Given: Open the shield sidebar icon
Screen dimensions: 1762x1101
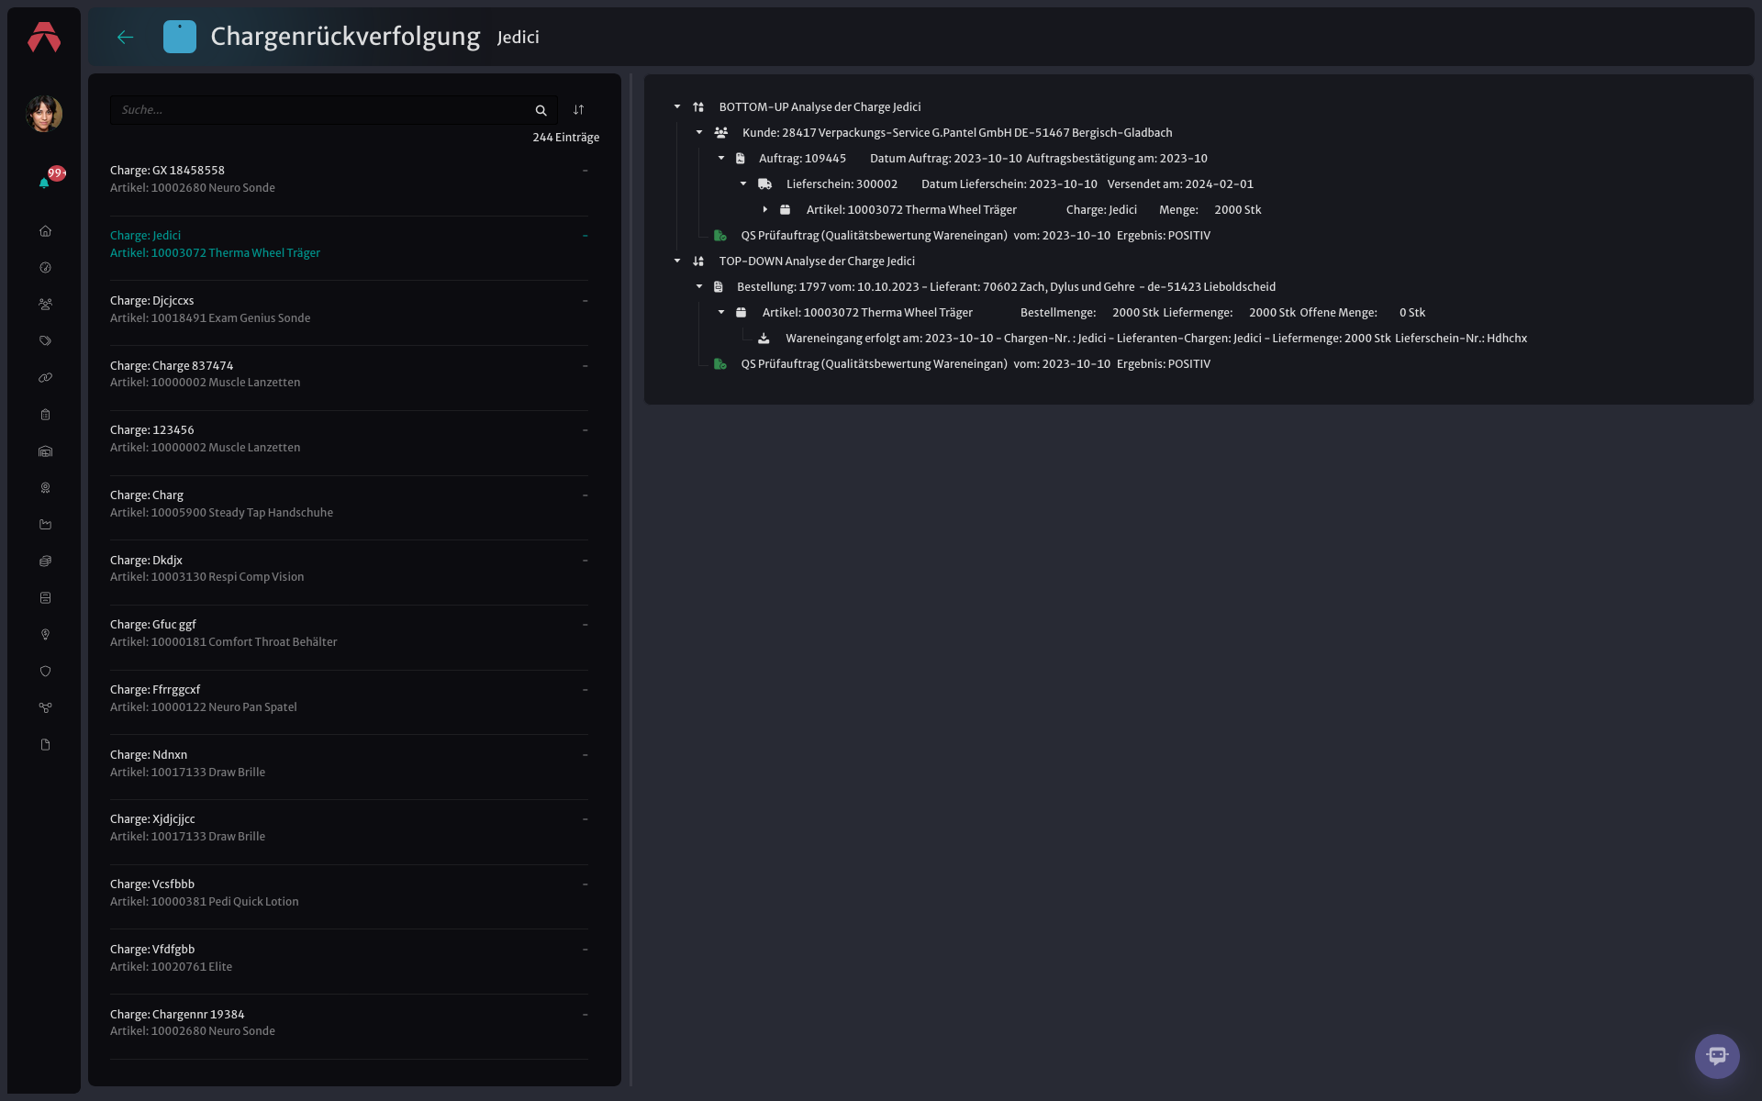Looking at the screenshot, I should coord(45,672).
